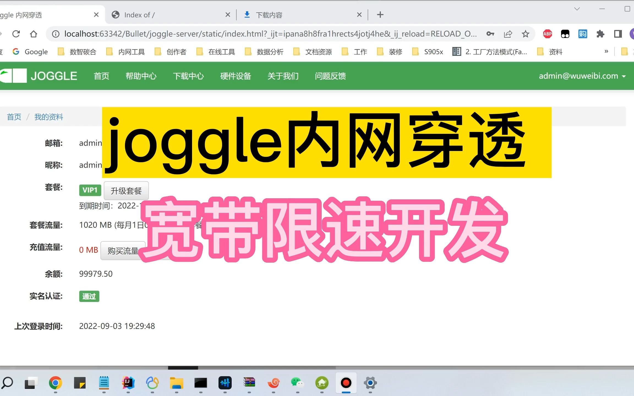
Task: Reload the page with the refresh icon
Action: coord(16,34)
